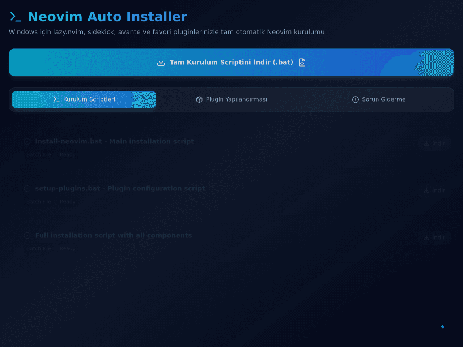Select "install-neovim.bat - Main installation script" title
The image size is (463, 347).
114,141
